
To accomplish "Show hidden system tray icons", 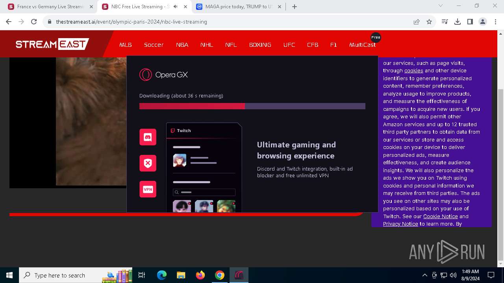I will point(424,275).
